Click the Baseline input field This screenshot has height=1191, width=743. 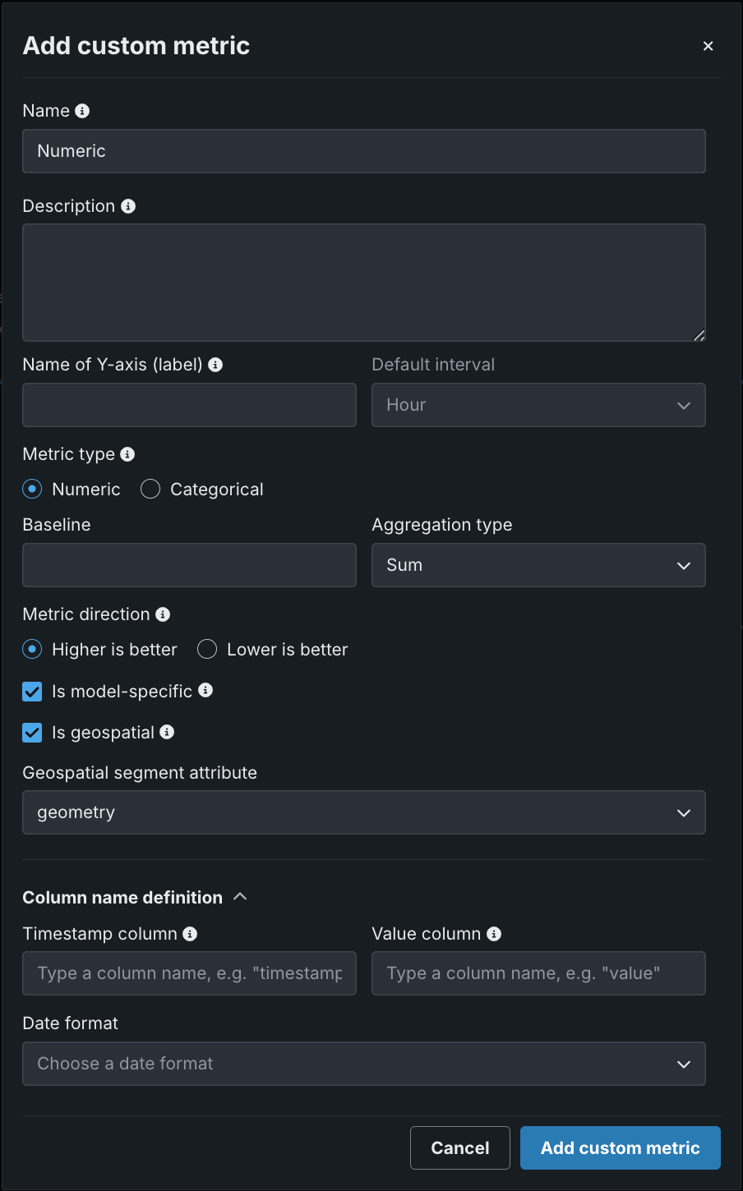tap(189, 565)
